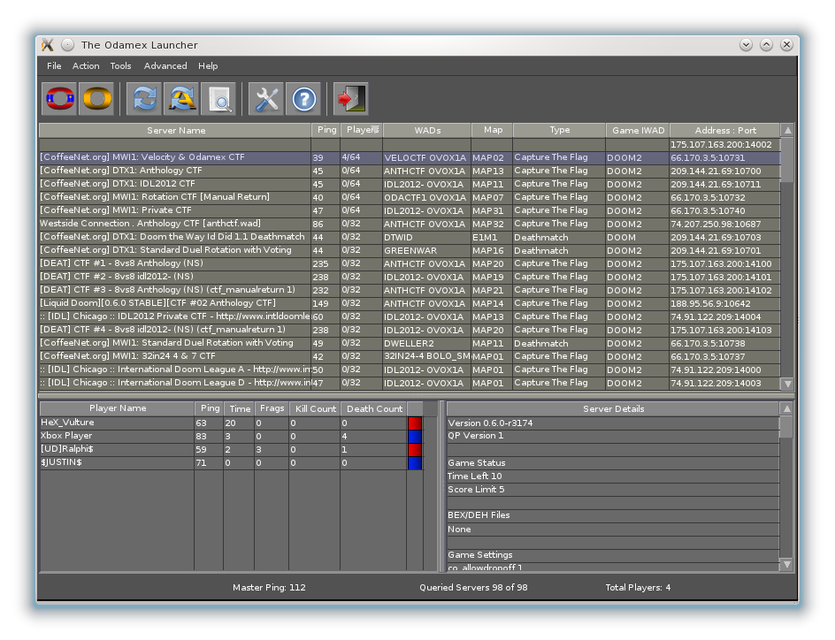Open the Tools menu

120,66
